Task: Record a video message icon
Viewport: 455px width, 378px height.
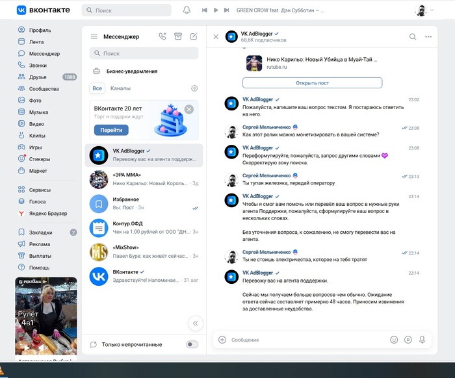Action: pyautogui.click(x=408, y=340)
